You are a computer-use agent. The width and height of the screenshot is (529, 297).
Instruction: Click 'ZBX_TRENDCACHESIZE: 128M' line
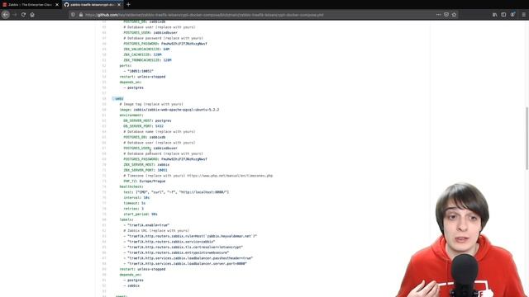pyautogui.click(x=147, y=60)
